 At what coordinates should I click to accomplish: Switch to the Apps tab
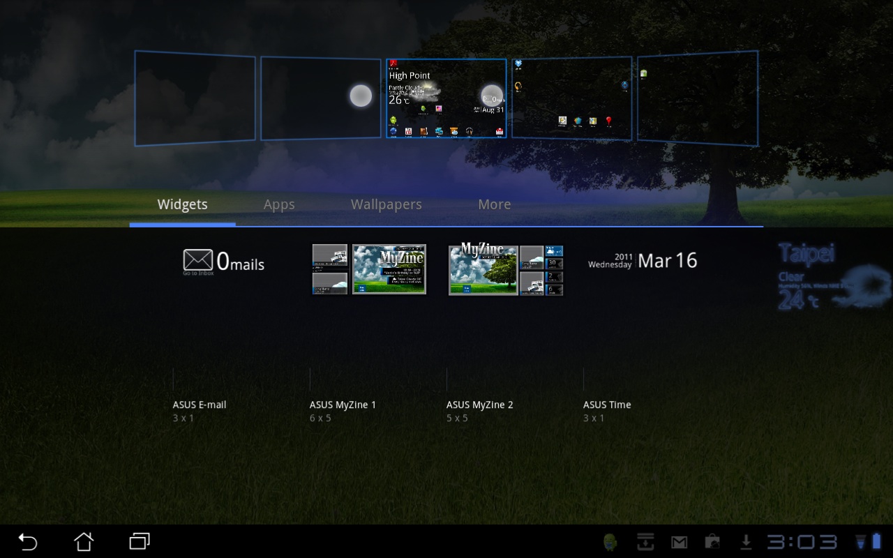click(x=279, y=204)
